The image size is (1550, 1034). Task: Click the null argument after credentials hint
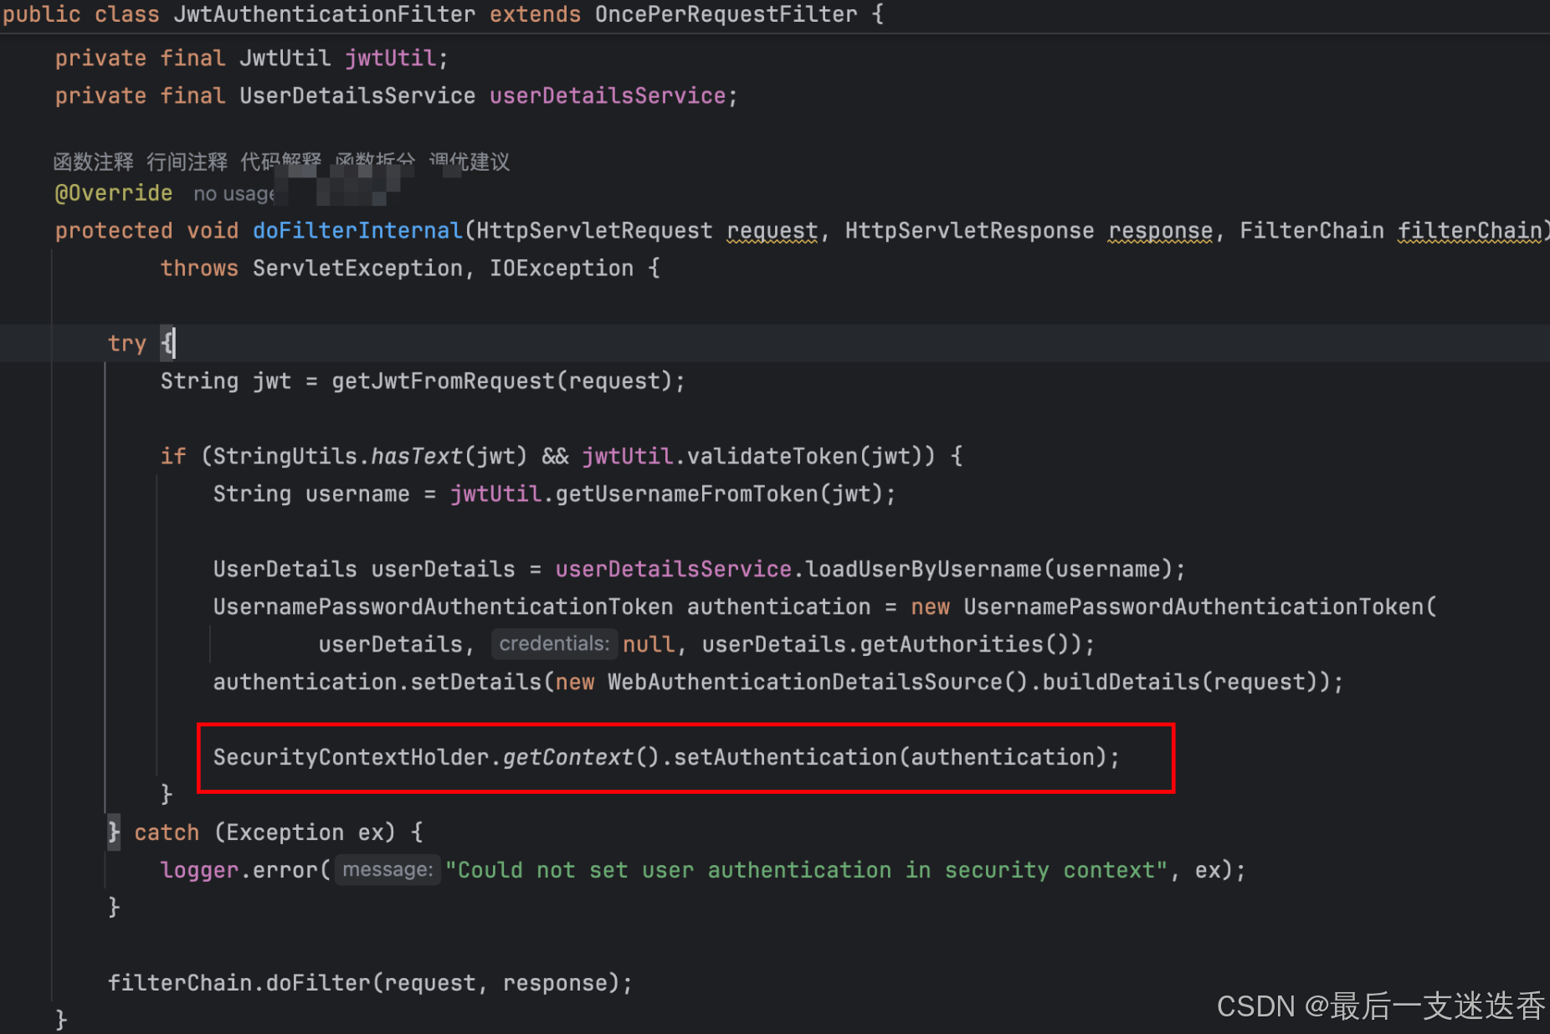[x=648, y=645]
